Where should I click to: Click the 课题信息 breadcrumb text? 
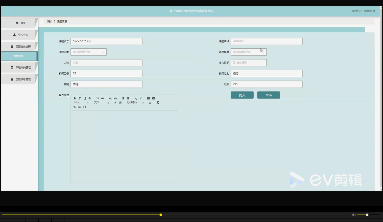click(x=62, y=21)
